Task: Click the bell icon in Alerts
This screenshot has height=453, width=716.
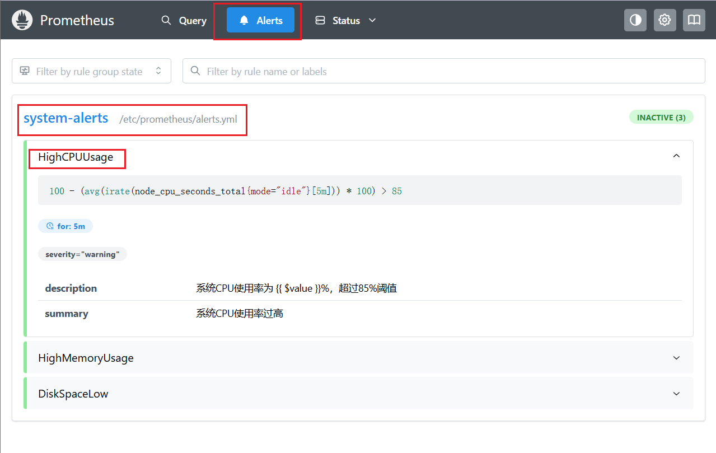Action: tap(244, 21)
